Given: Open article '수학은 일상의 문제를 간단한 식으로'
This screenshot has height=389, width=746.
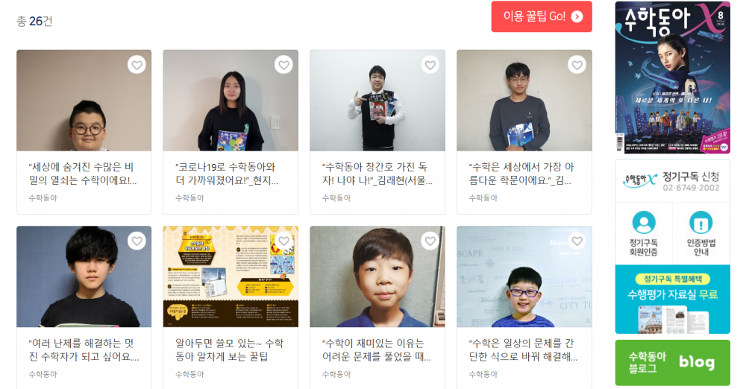Looking at the screenshot, I should tap(523, 350).
